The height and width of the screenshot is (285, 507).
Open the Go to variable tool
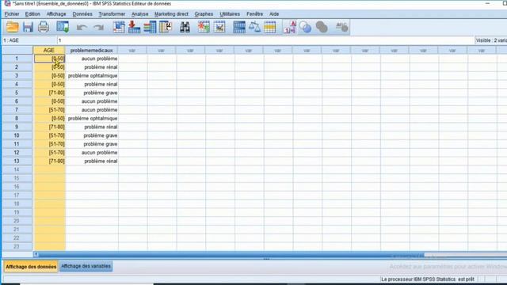(x=134, y=27)
